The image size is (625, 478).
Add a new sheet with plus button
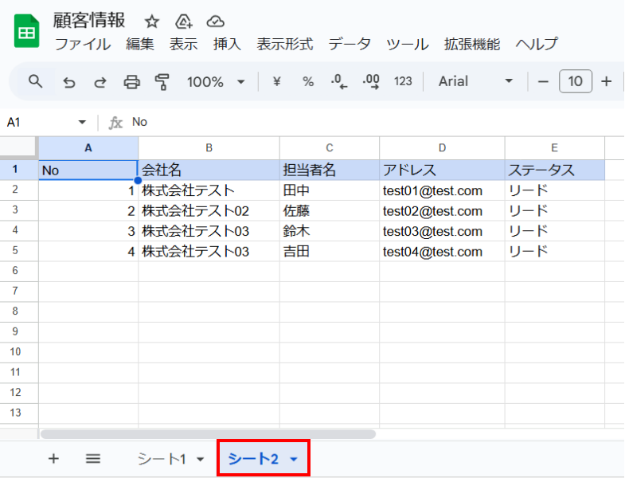point(54,459)
